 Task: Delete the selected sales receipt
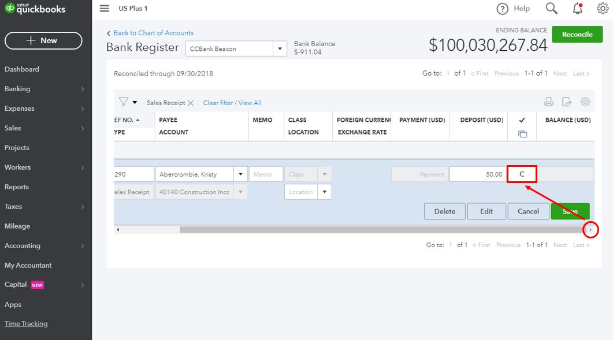pyautogui.click(x=444, y=211)
